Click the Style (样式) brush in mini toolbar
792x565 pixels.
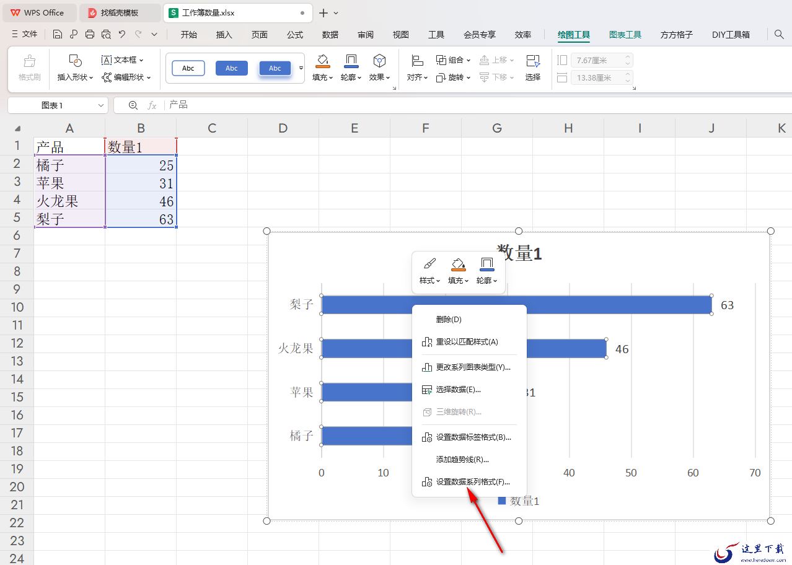tap(429, 265)
